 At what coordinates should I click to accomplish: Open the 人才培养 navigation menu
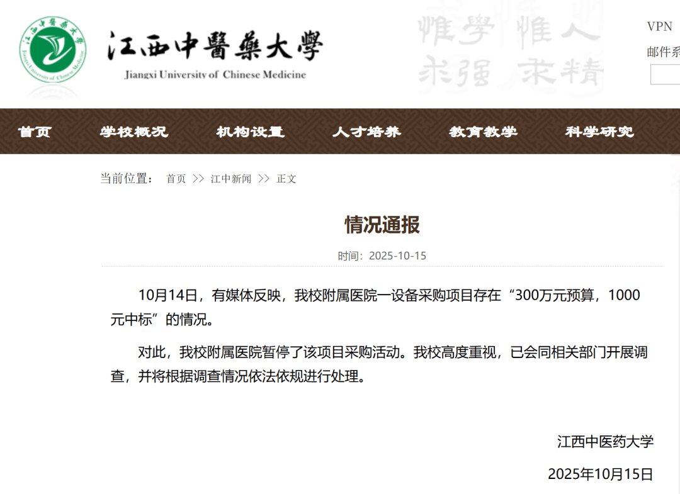[367, 132]
